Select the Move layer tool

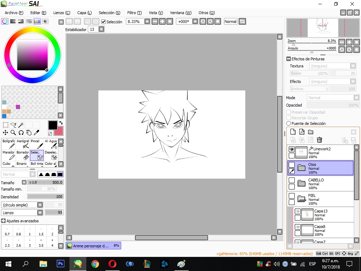coord(5,133)
